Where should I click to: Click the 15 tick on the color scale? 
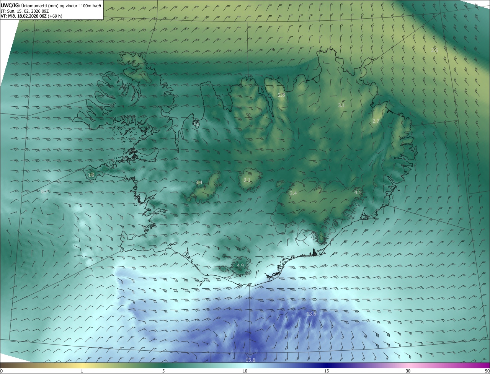[327, 371]
